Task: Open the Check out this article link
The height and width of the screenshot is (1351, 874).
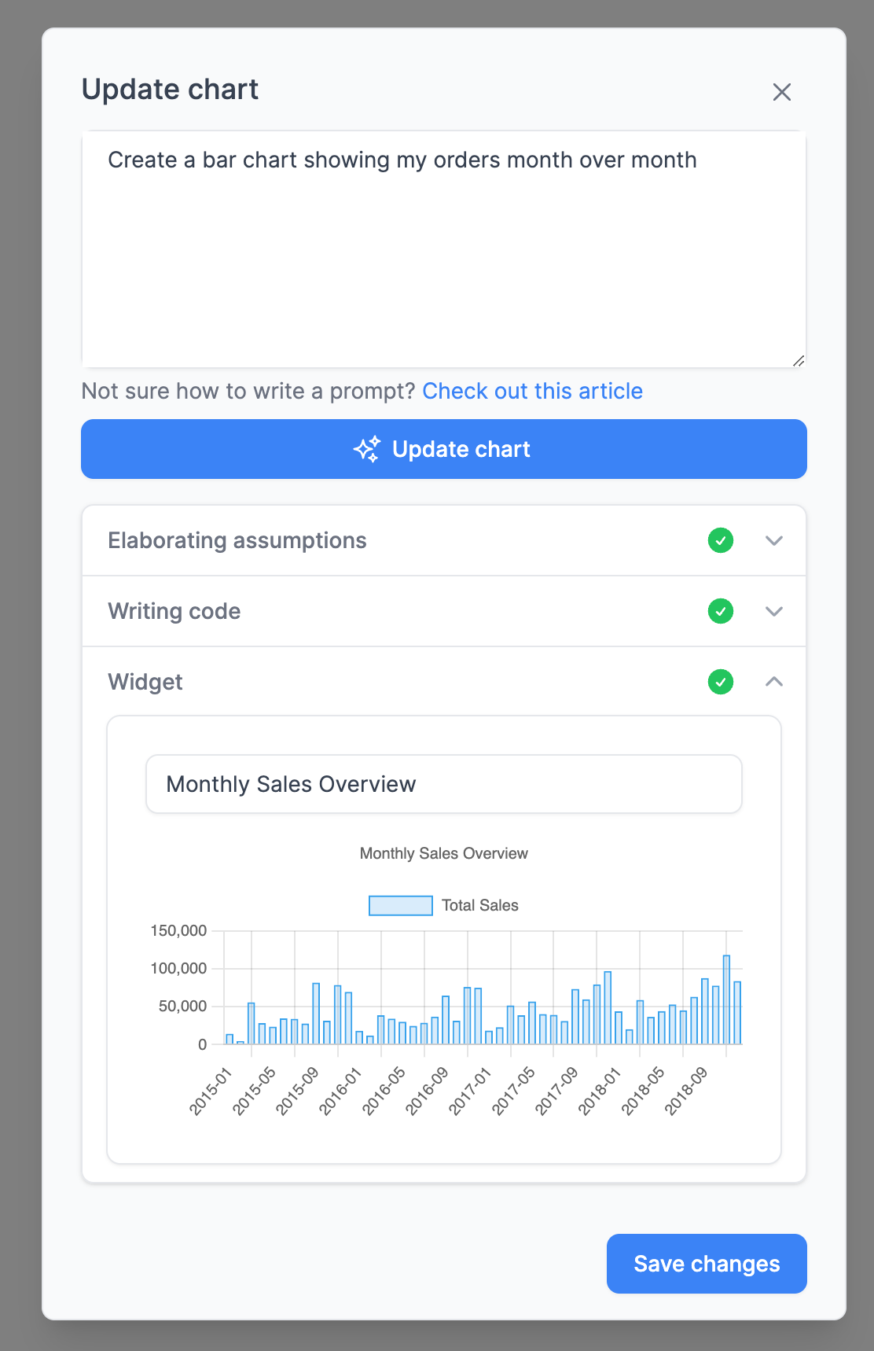Action: (x=532, y=391)
